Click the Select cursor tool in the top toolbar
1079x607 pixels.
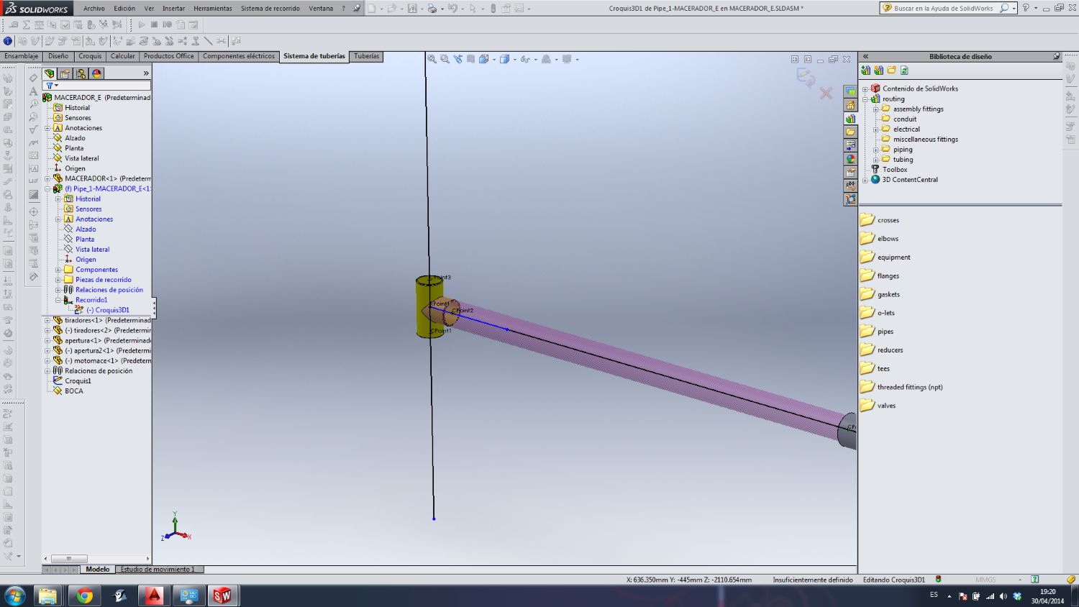[472, 9]
